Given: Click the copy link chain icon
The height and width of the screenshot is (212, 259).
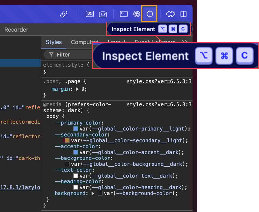Looking at the screenshot, I should [x=64, y=14].
